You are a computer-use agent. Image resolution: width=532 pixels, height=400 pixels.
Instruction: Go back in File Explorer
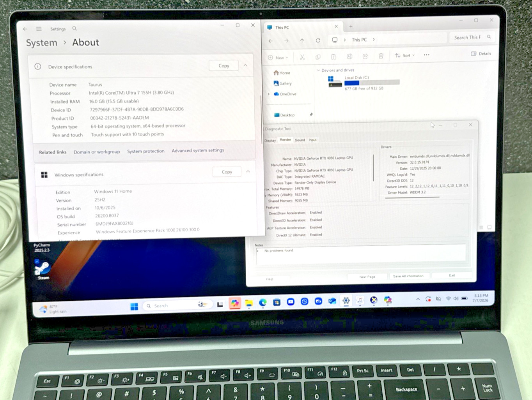click(271, 41)
